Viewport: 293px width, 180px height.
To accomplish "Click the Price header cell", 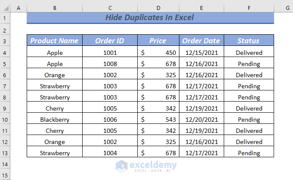I will click(158, 41).
